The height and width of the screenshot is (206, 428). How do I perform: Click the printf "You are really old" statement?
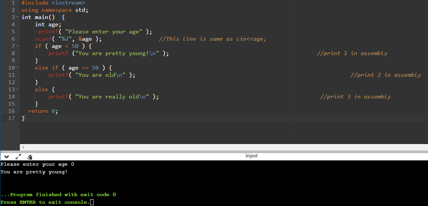(103, 97)
